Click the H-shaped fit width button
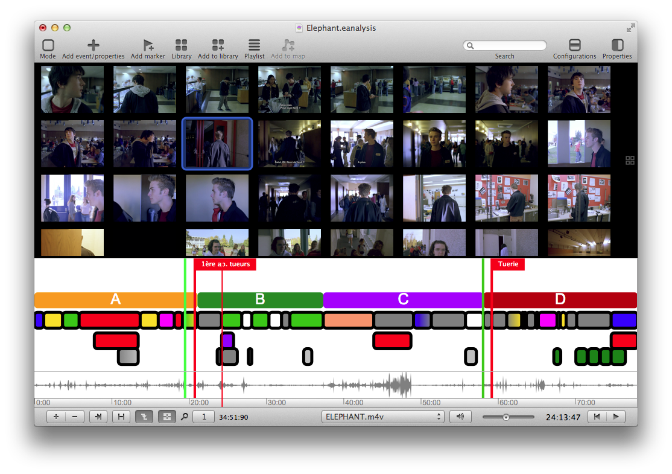Viewport: 672px width, 474px height. click(x=121, y=417)
